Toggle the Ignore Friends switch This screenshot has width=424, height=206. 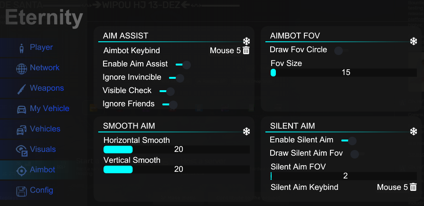pyautogui.click(x=170, y=104)
